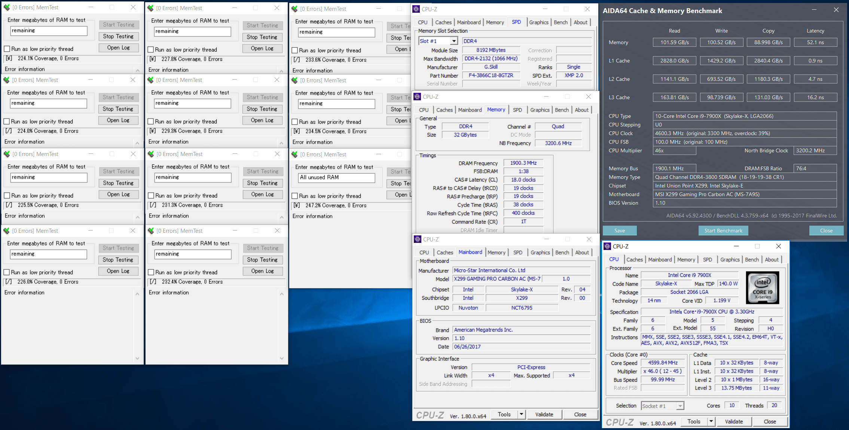Click the DRAM Frequency value '1900.3 MHz'
849x430 pixels.
[x=523, y=163]
